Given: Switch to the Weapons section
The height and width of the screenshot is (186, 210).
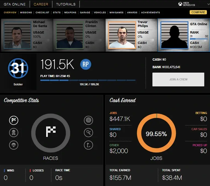Looking at the screenshot, I should tap(70, 12).
